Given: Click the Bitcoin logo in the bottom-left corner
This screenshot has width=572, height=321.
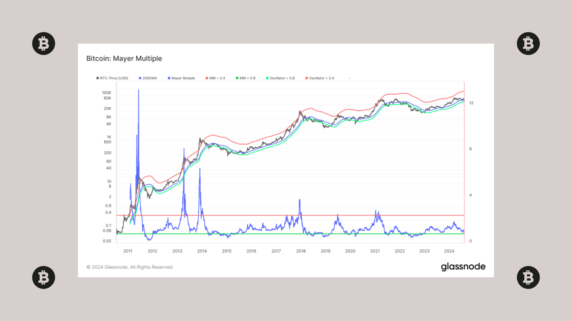Looking at the screenshot, I should point(43,278).
